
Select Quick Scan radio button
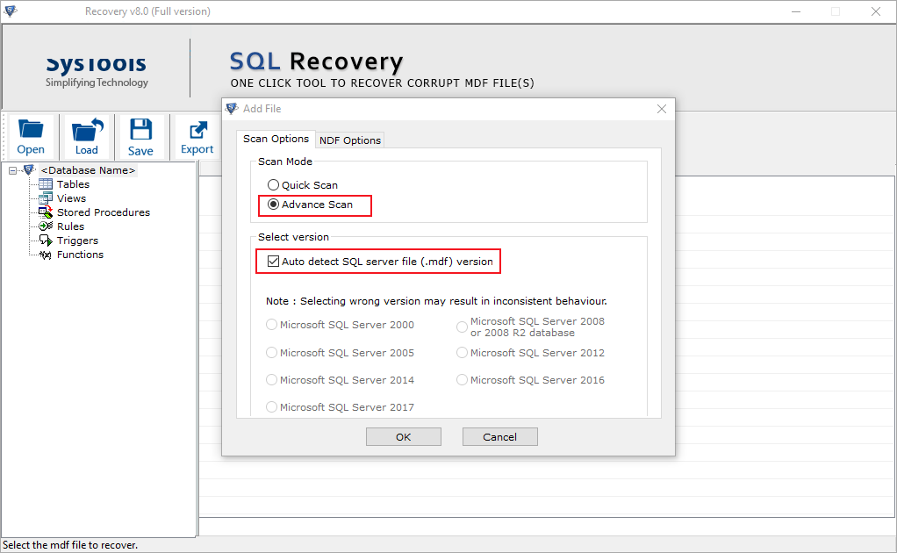coord(274,184)
